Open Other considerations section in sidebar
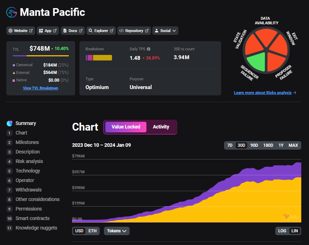The width and height of the screenshot is (309, 245). click(x=38, y=199)
